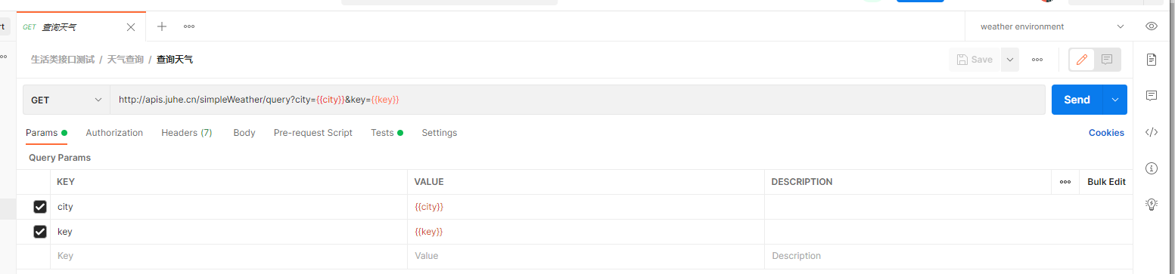Screen dimensions: 1175x274
Task: Click the empty Key input field
Action: (231, 256)
